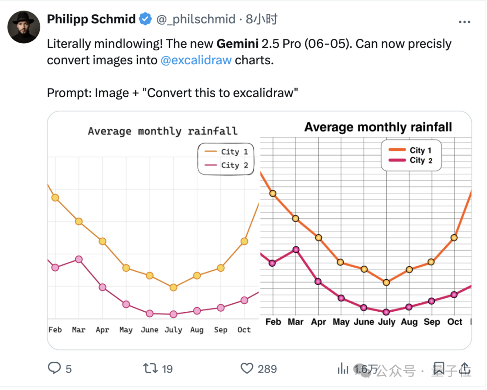Viewport: 487px width, 390px height.
Task: Click the orange City 1 legend line in right chart
Action: click(x=397, y=151)
